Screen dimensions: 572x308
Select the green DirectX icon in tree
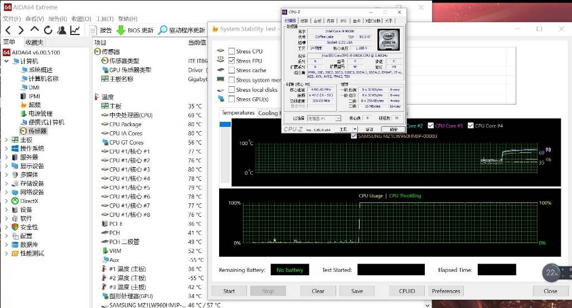click(x=15, y=201)
